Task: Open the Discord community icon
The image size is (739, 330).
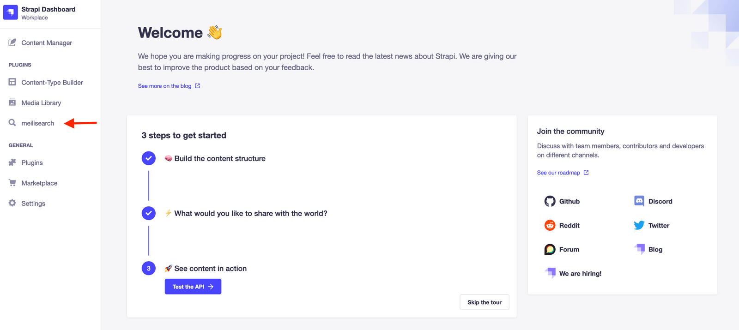Action: pos(639,201)
